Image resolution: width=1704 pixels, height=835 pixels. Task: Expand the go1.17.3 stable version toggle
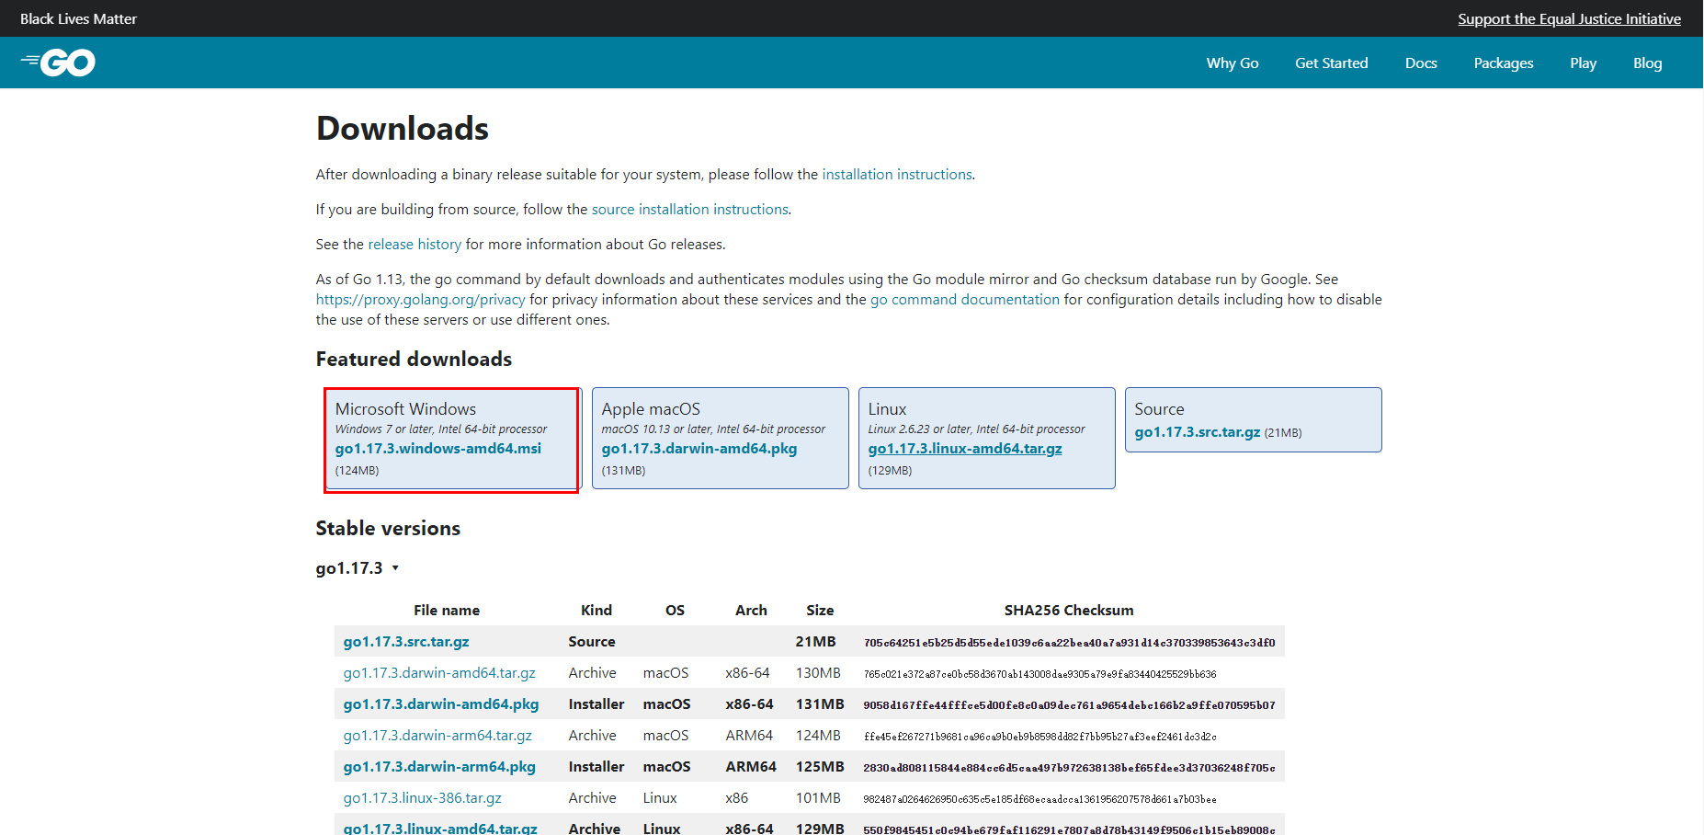358,568
